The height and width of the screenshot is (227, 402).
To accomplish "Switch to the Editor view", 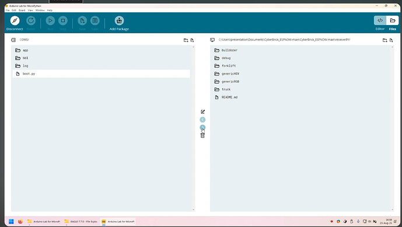I will pos(380,20).
